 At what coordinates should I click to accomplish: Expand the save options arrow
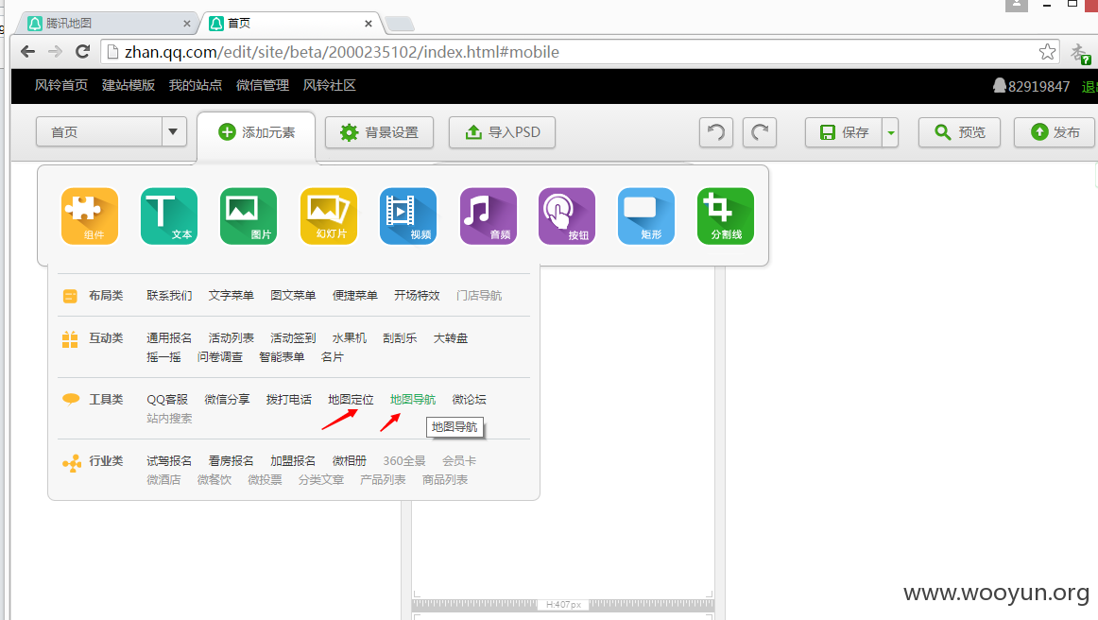coord(890,132)
